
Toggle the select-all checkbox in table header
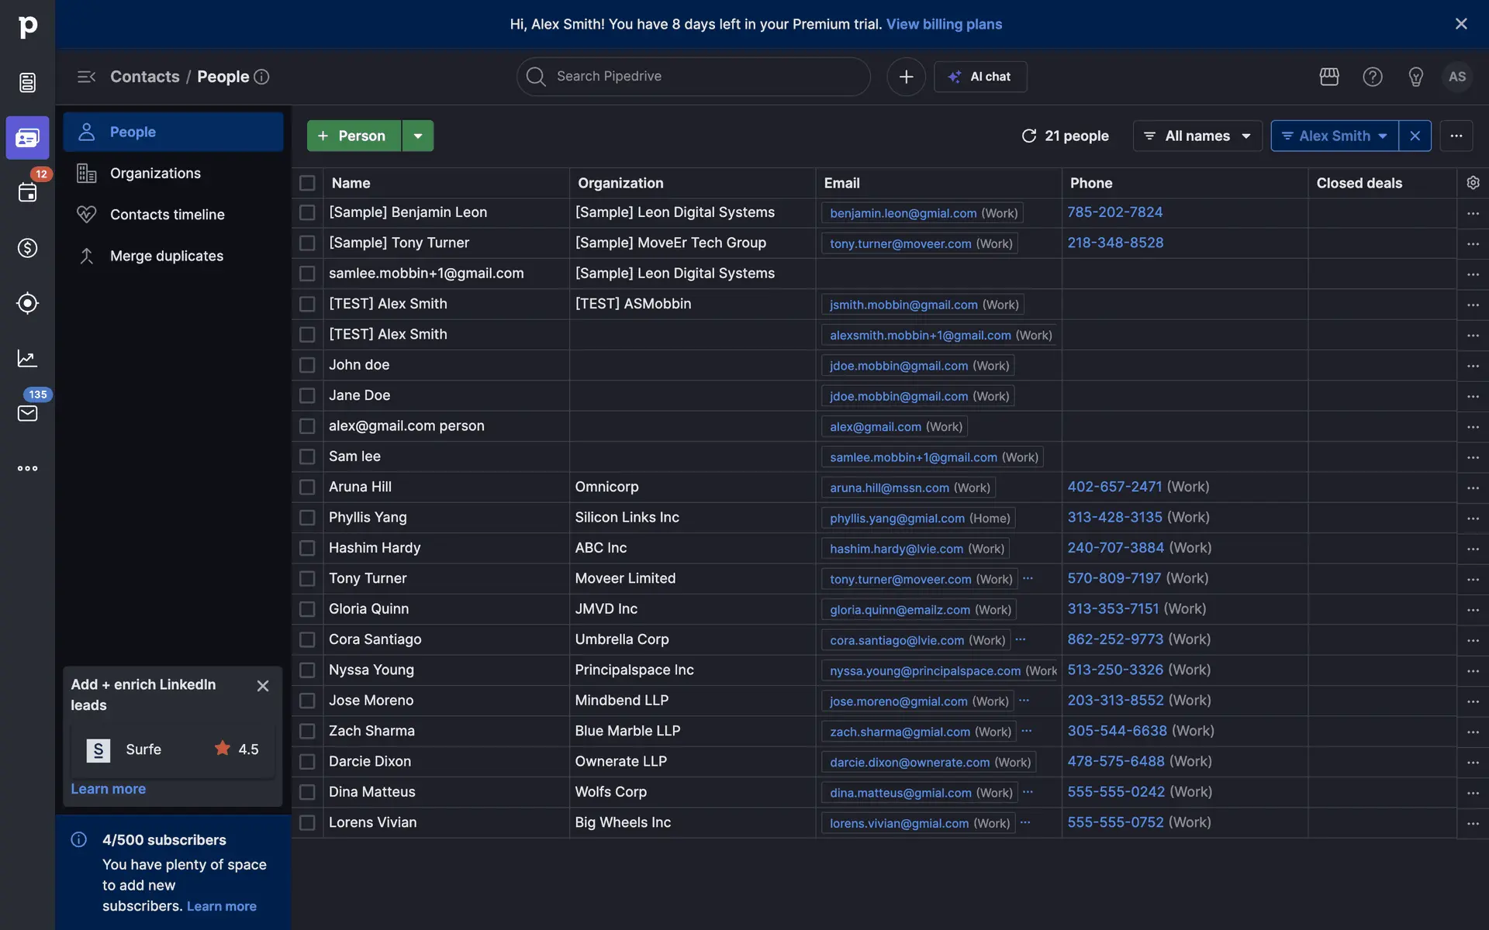[307, 183]
